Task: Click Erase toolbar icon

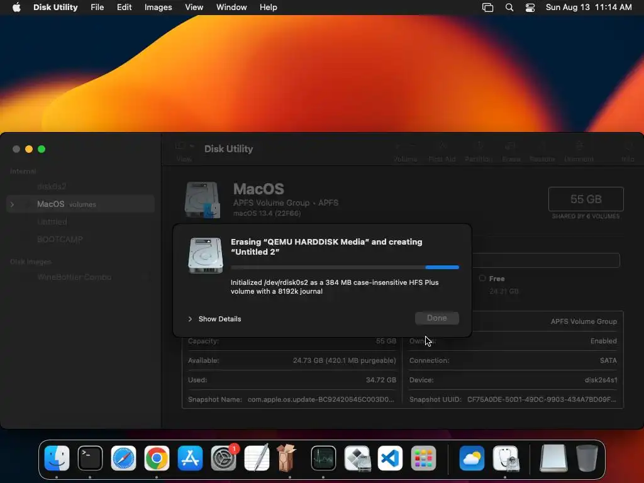Action: point(511,151)
